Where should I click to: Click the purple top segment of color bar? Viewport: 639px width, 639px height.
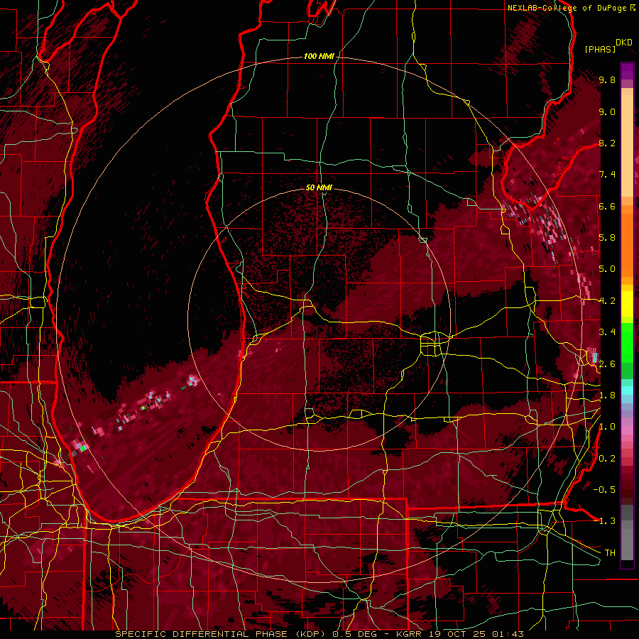tap(627, 72)
